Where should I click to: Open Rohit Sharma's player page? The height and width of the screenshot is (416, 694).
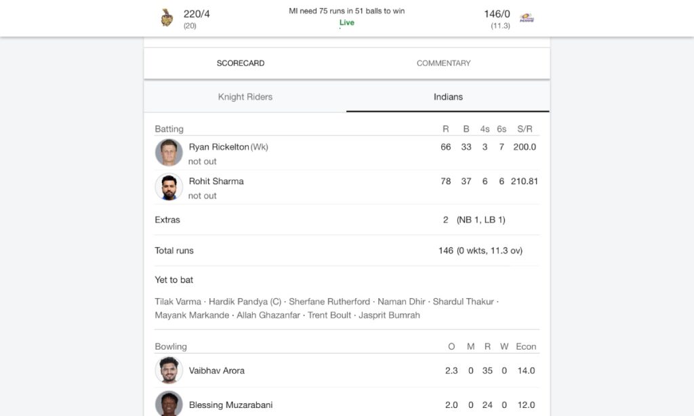[x=218, y=181]
